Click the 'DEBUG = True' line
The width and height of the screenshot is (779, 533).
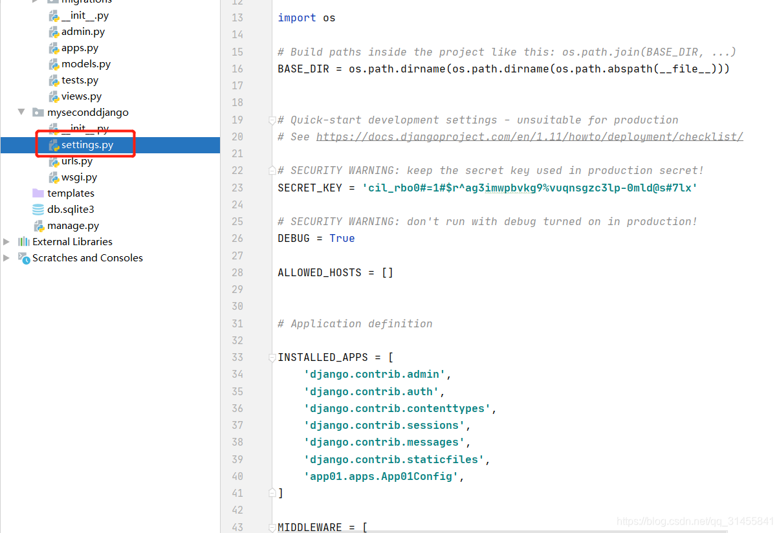click(316, 238)
